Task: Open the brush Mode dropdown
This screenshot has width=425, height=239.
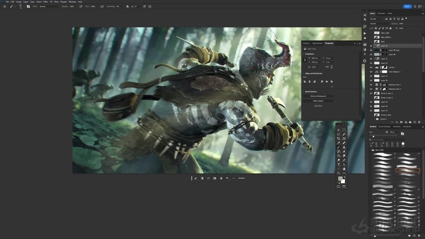Action: [49, 6]
